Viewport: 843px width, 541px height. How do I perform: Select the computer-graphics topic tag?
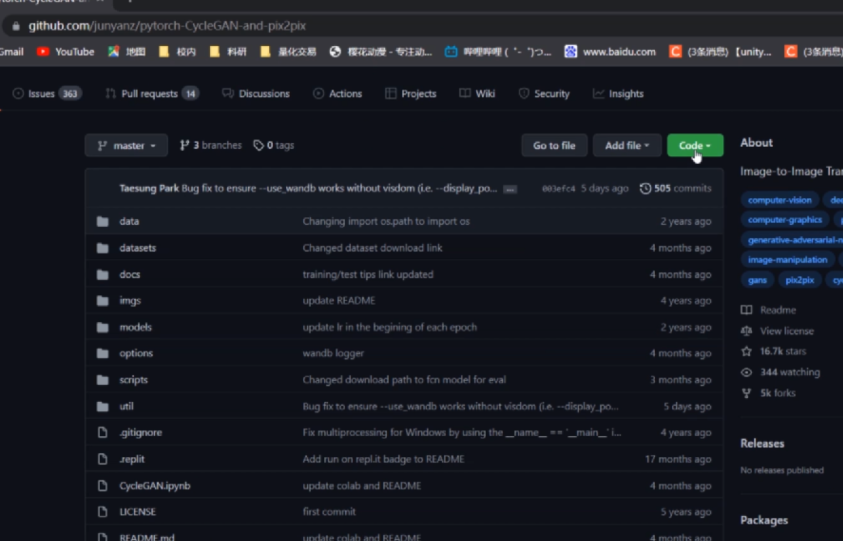click(x=785, y=220)
